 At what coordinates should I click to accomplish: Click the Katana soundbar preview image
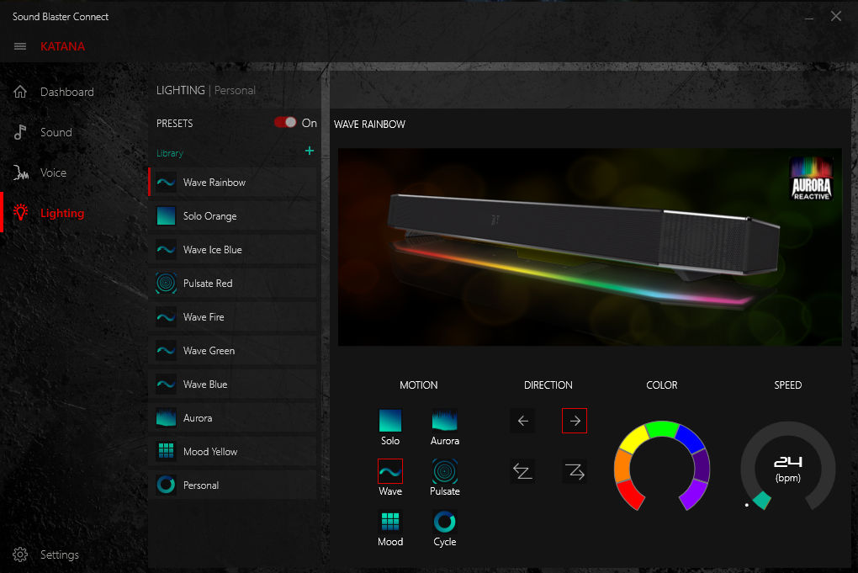point(590,247)
